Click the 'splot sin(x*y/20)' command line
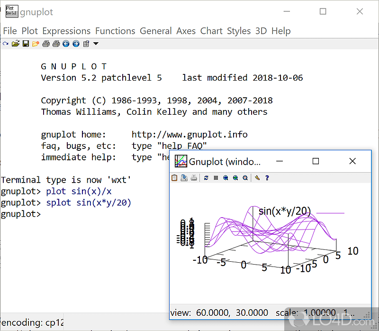 (x=89, y=203)
